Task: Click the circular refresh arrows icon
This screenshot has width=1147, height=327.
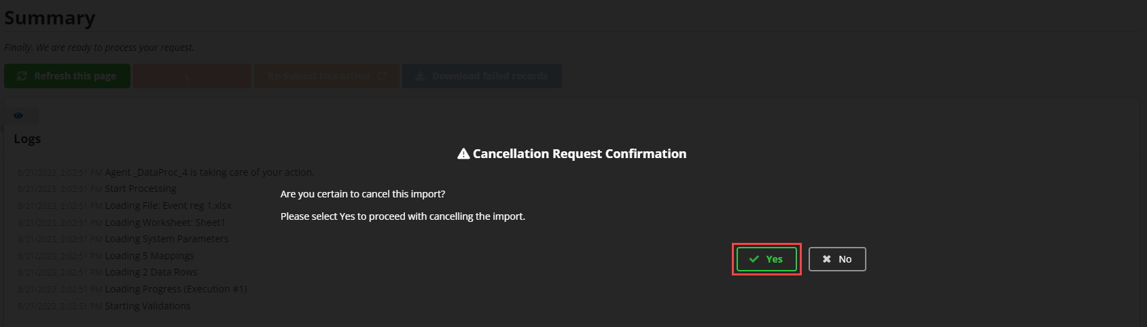Action: [22, 76]
